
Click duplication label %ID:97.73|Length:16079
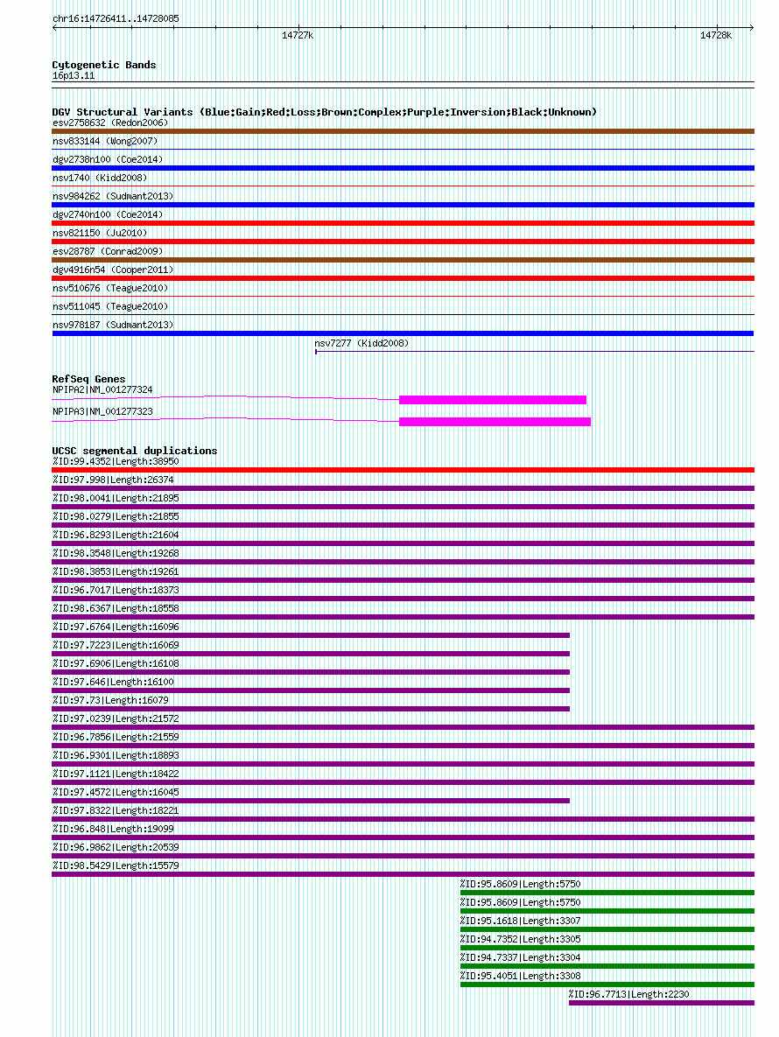coord(110,700)
